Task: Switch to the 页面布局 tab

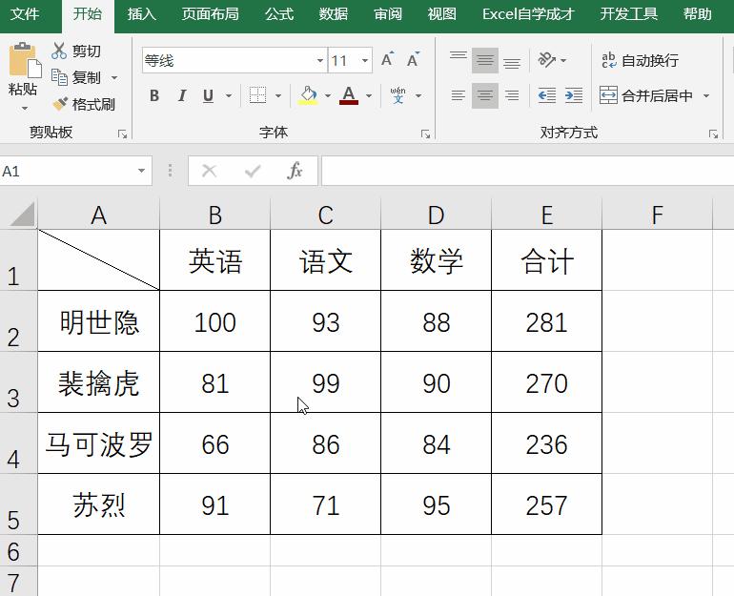Action: click(210, 14)
